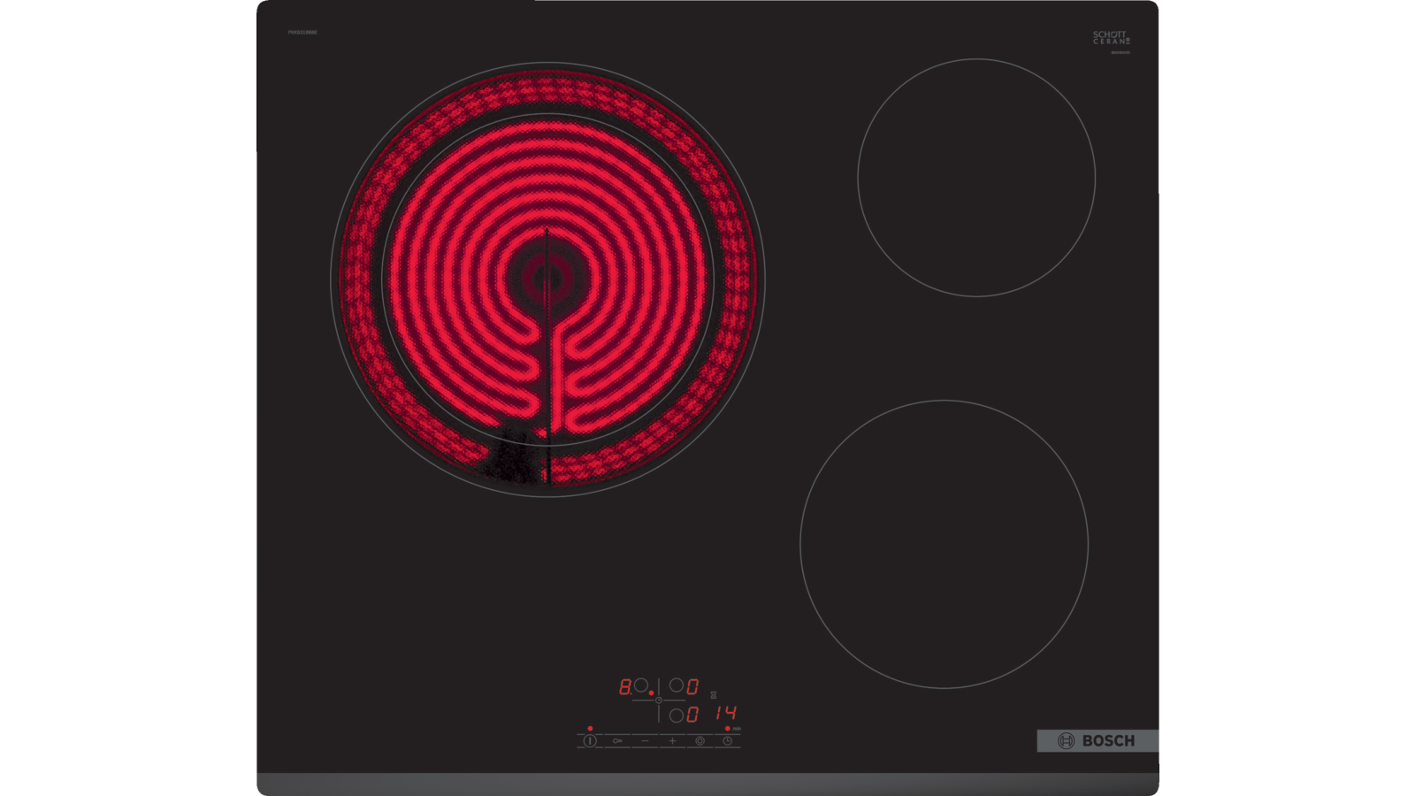Select the bottom-right zone circle in display
The image size is (1415, 796).
coord(677,715)
